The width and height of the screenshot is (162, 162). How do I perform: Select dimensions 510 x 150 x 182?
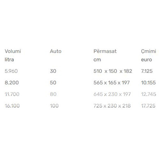tap(113, 71)
